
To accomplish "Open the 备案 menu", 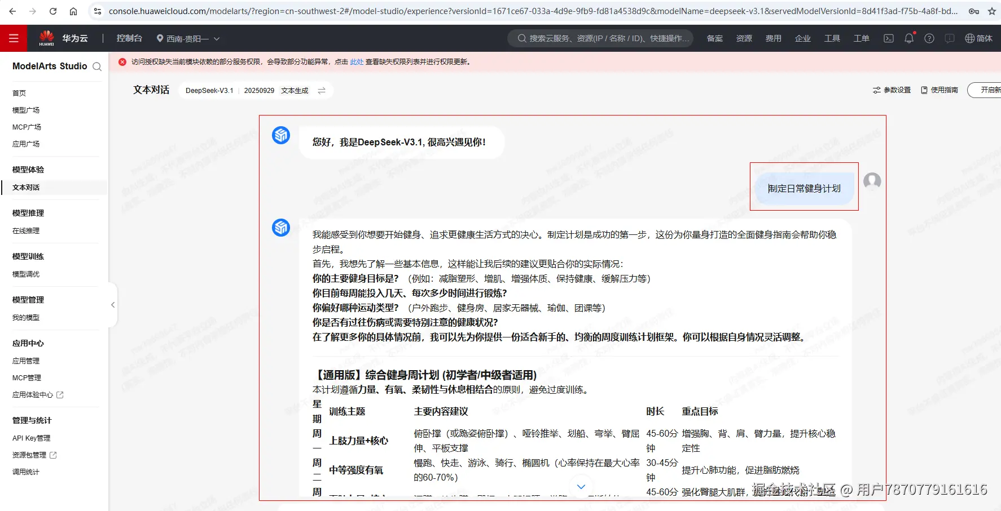I will pos(715,38).
